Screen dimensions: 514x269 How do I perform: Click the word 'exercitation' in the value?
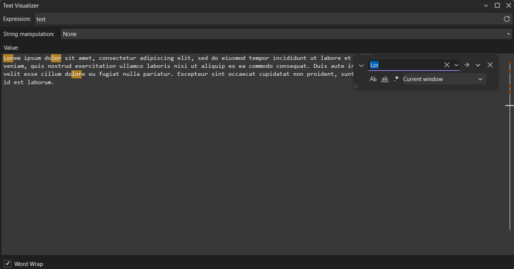(x=95, y=66)
